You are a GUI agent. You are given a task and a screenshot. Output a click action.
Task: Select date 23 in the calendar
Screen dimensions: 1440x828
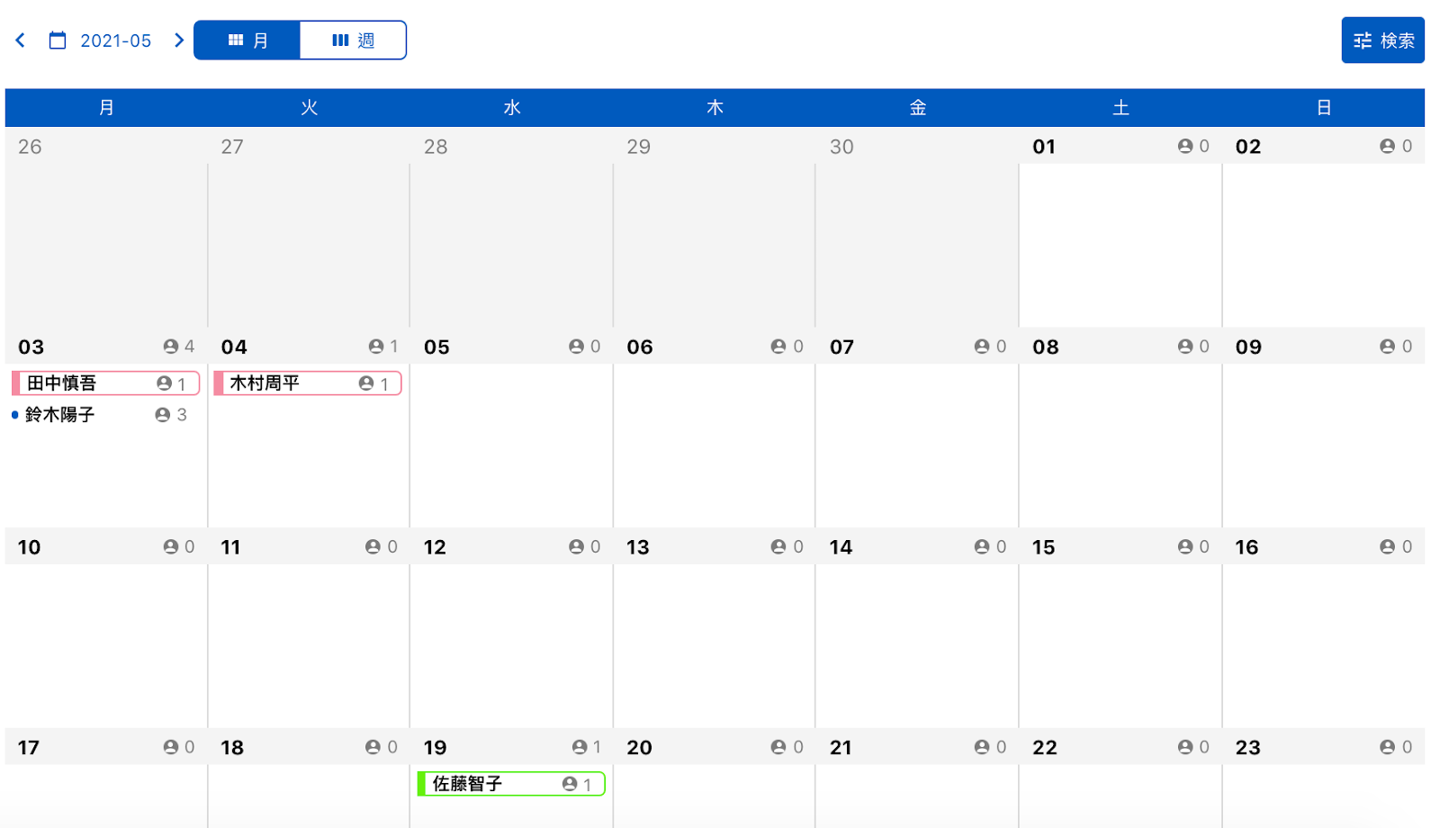(1247, 748)
